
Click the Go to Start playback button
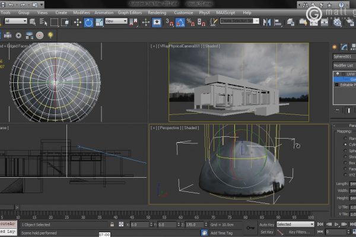[x=320, y=225]
